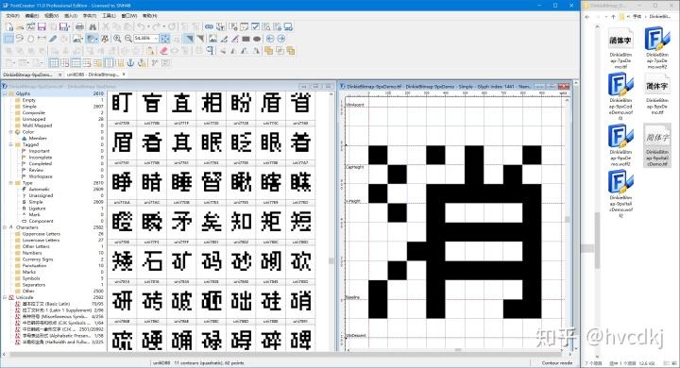Click the Print icon
Screen dimensions: 680x368
pyautogui.click(x=79, y=26)
